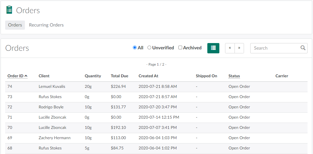
Task: Click the search magnifier icon
Action: [303, 48]
